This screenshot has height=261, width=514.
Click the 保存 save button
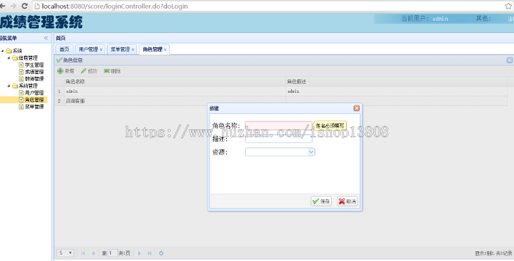click(x=321, y=202)
